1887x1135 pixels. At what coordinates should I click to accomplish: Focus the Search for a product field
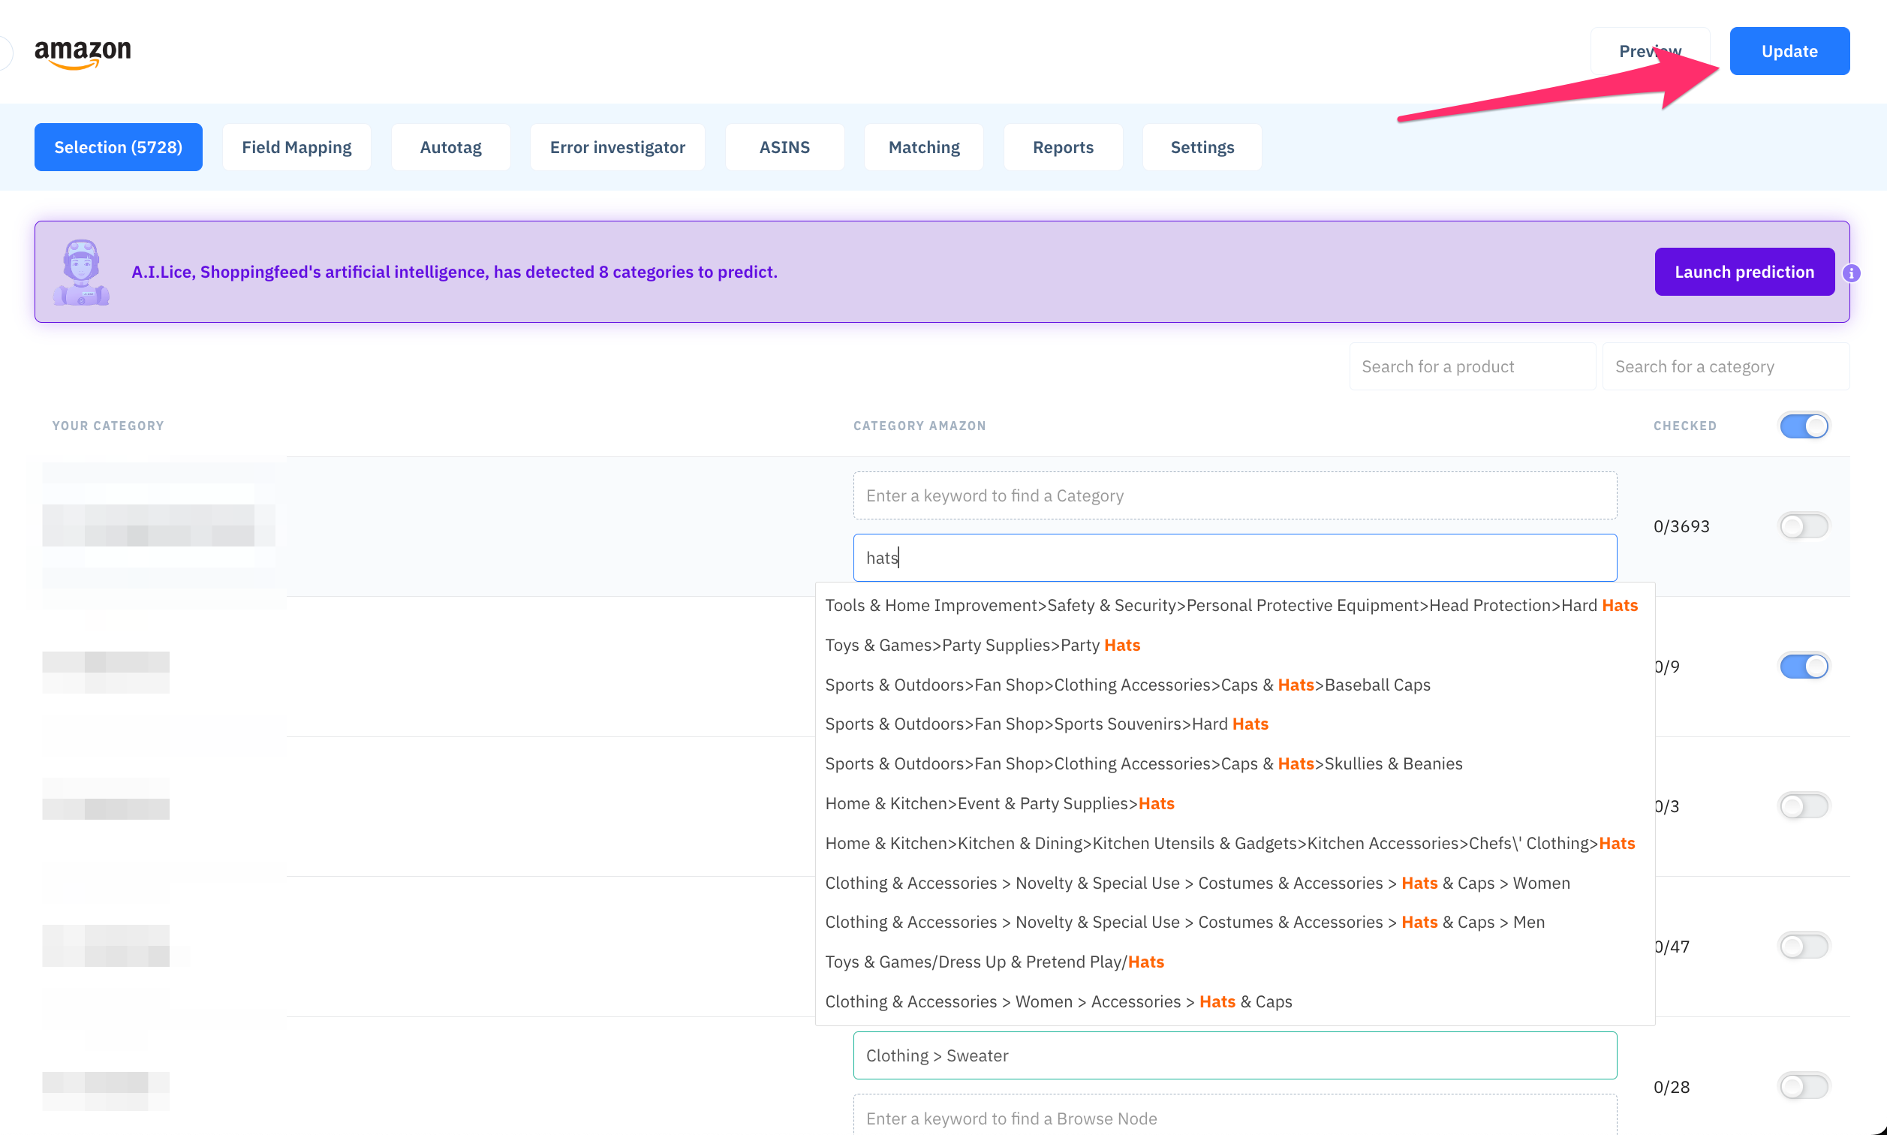[x=1472, y=366]
